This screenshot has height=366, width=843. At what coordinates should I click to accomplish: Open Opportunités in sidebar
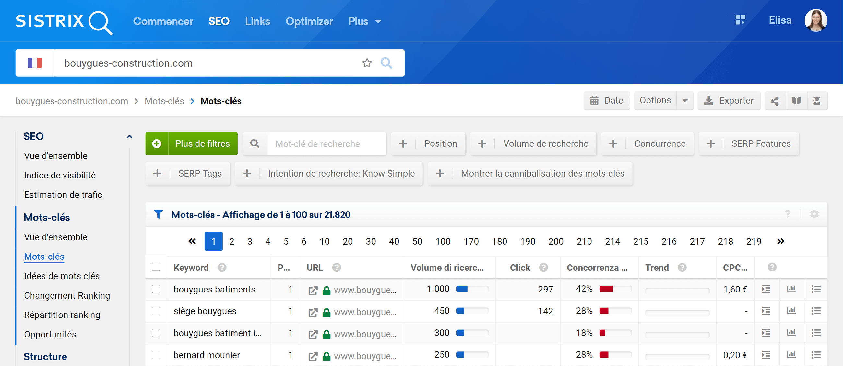pyautogui.click(x=50, y=334)
